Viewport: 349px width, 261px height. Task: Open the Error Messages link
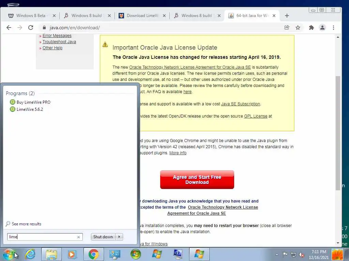(x=57, y=35)
